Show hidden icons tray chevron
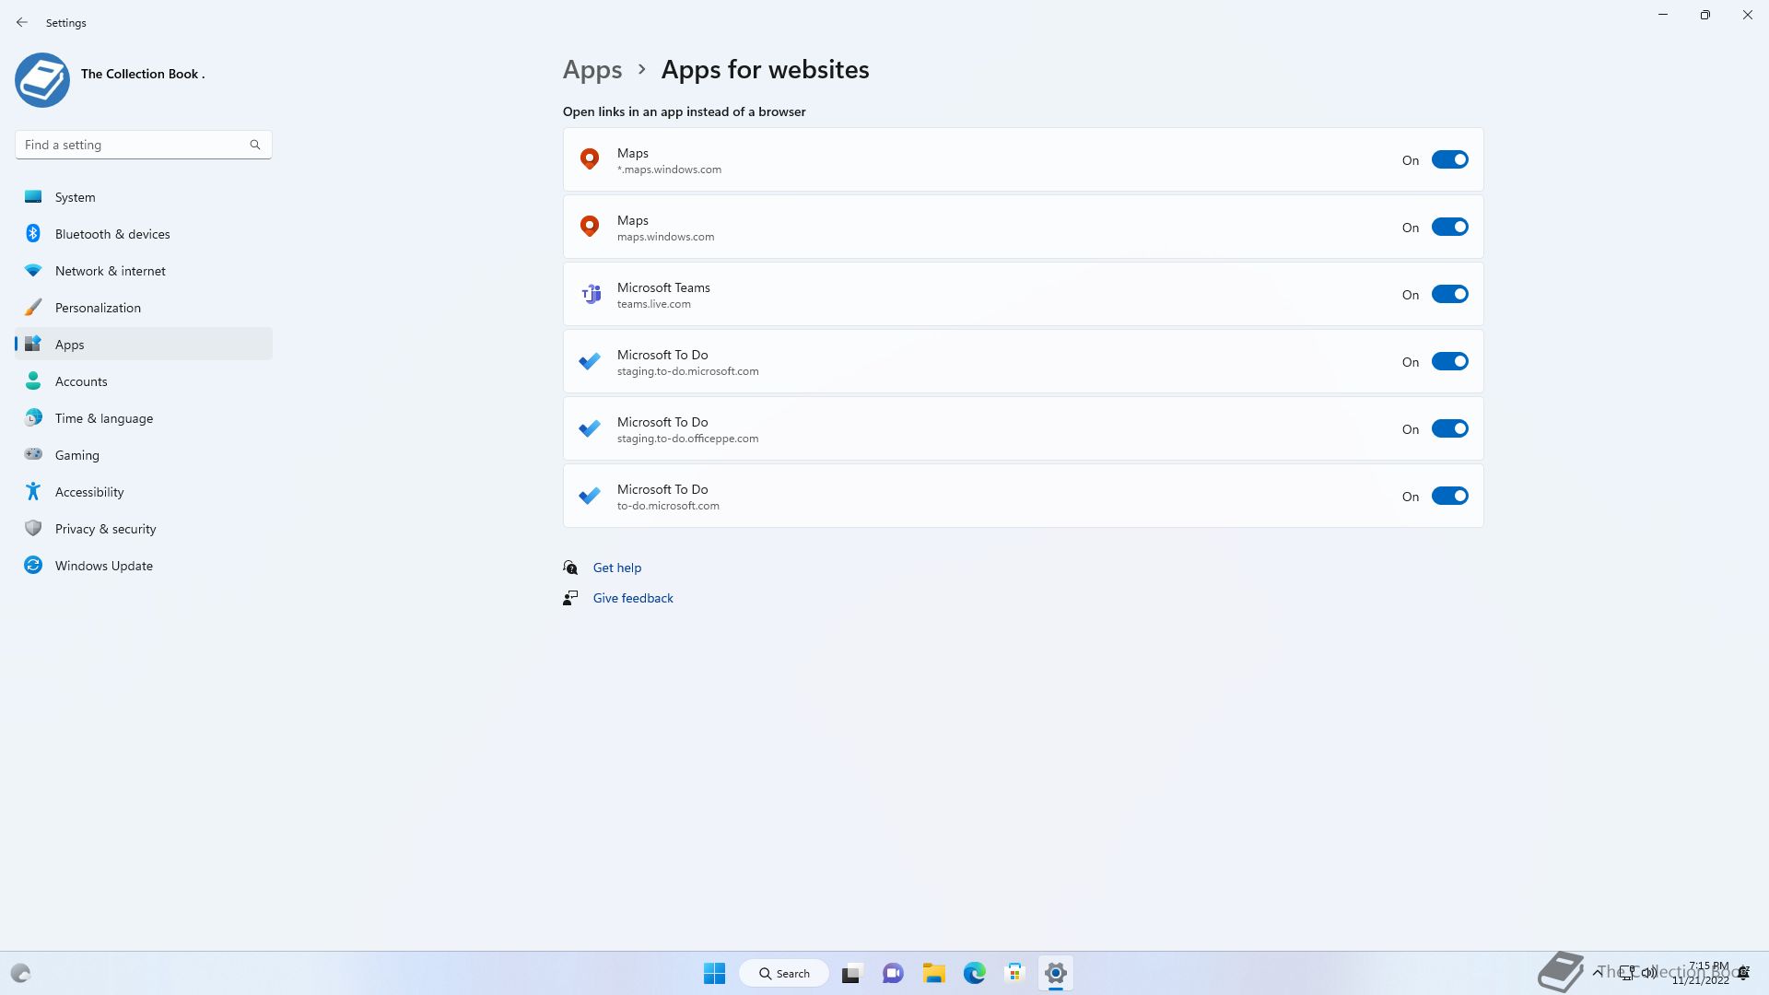This screenshot has height=995, width=1769. click(x=1597, y=972)
